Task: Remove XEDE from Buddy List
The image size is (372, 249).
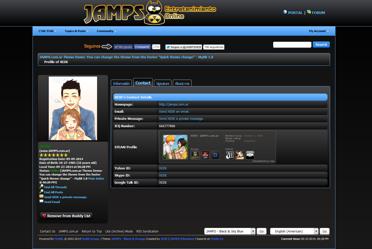Action: tap(66, 216)
